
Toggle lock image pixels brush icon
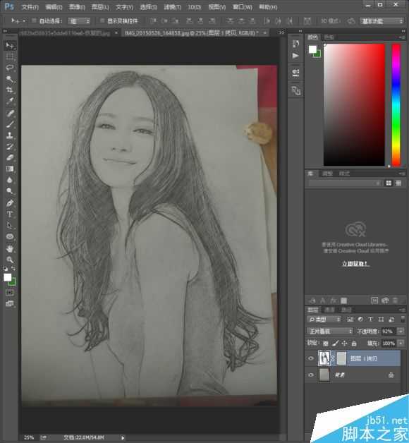(335, 344)
